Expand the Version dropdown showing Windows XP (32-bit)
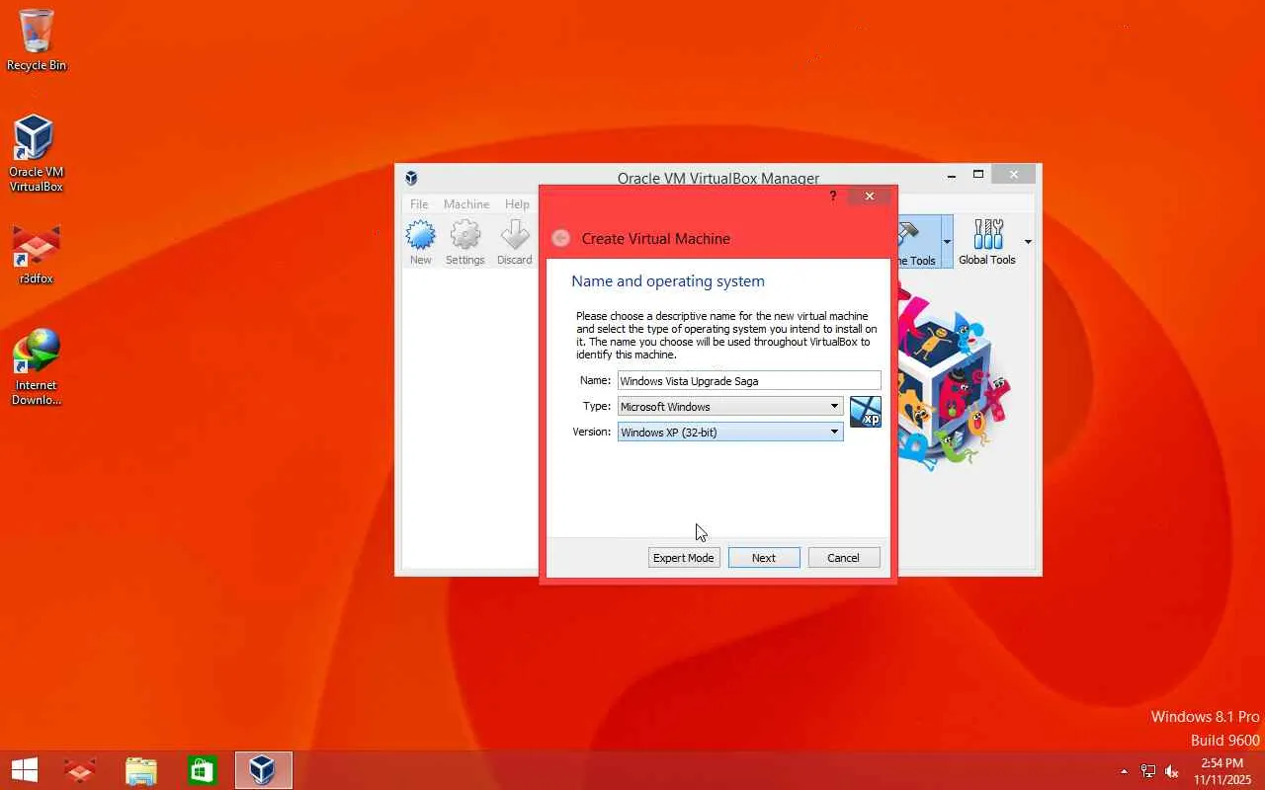The width and height of the screenshot is (1265, 790). (x=730, y=432)
